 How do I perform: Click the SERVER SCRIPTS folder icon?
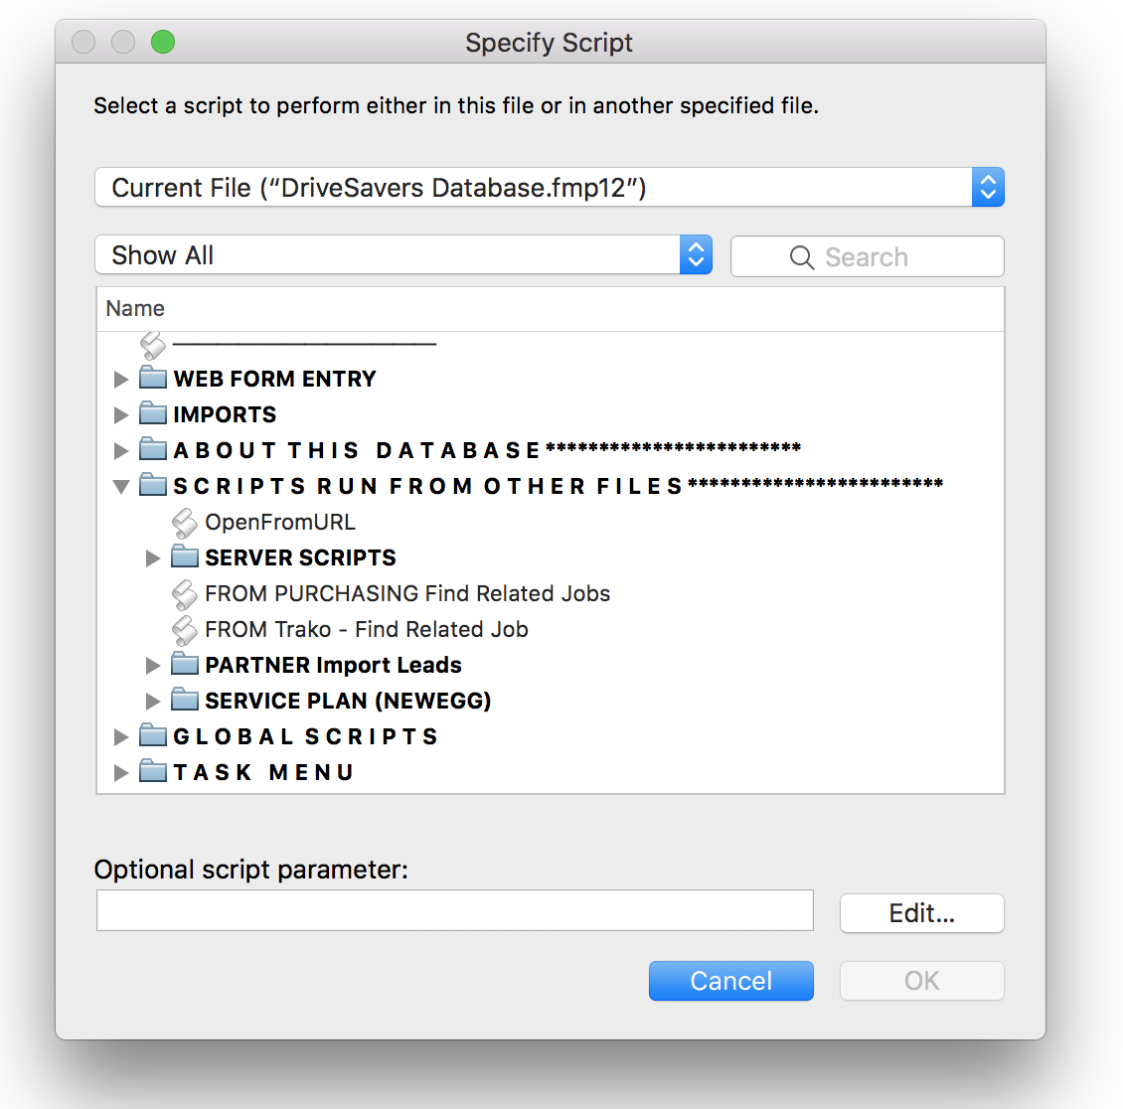coord(185,556)
